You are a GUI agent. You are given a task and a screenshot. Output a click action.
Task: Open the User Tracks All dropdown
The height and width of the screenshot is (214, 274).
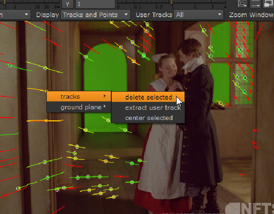[x=199, y=15]
